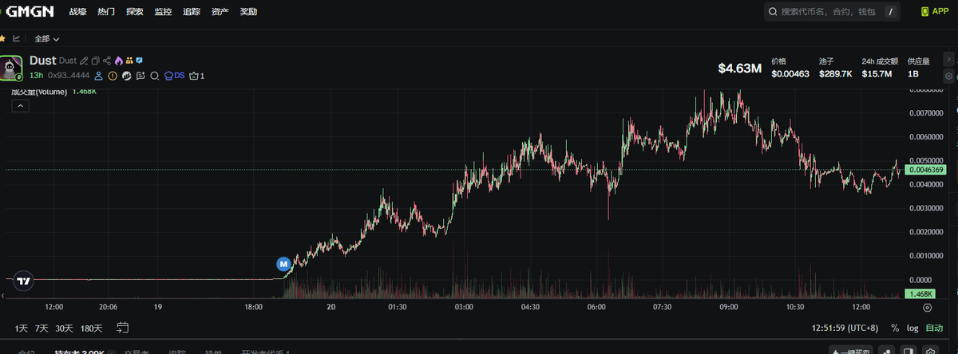Select the 7天 time range
Image resolution: width=958 pixels, height=354 pixels.
[x=42, y=328]
